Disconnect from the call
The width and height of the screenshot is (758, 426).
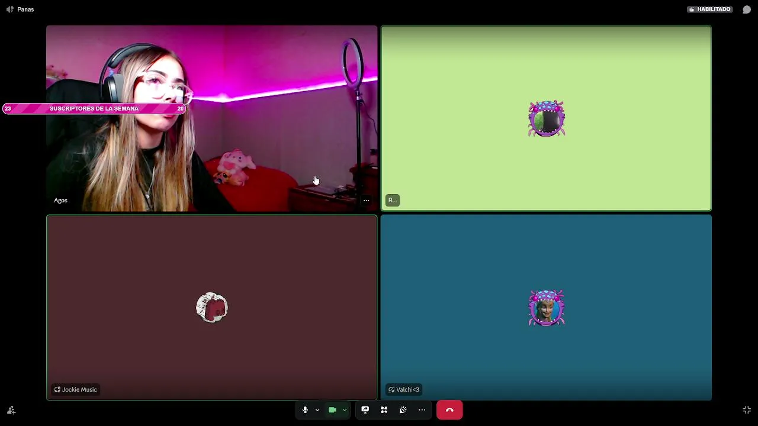click(449, 410)
